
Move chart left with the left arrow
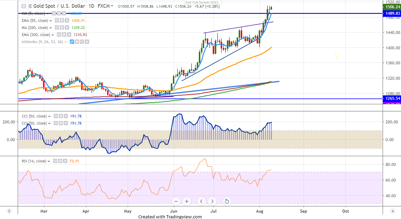click(x=201, y=201)
